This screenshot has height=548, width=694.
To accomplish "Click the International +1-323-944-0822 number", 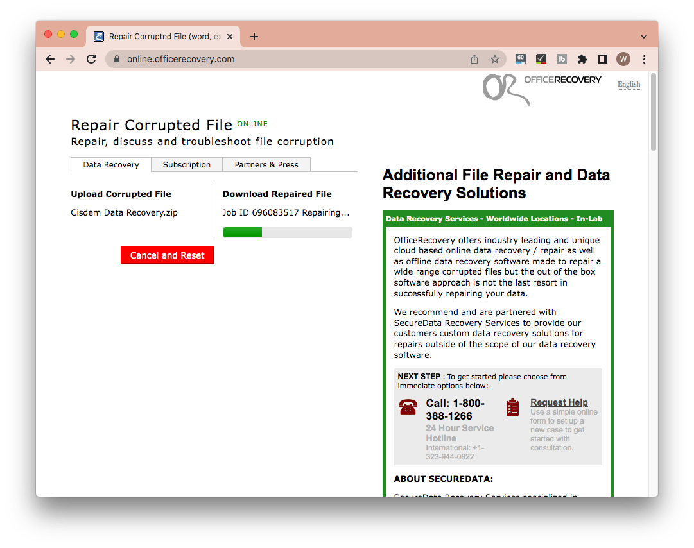I will coord(455,452).
